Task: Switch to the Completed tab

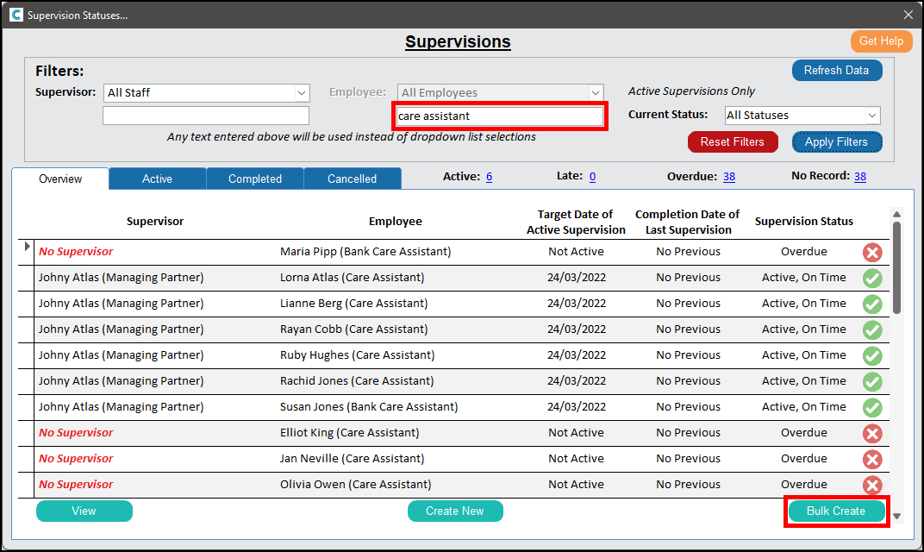Action: click(x=255, y=179)
